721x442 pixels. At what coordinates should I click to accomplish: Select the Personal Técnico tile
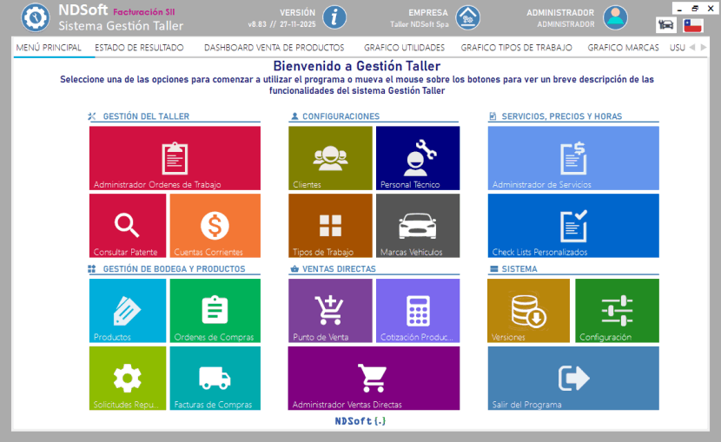point(418,158)
